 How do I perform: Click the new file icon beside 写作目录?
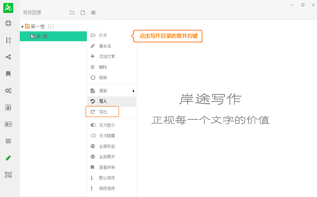[x=83, y=13]
